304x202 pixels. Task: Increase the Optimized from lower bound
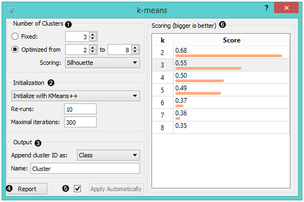pos(93,47)
